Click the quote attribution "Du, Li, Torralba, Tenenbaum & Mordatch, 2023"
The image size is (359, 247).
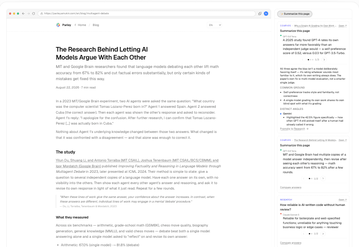tap(90, 206)
